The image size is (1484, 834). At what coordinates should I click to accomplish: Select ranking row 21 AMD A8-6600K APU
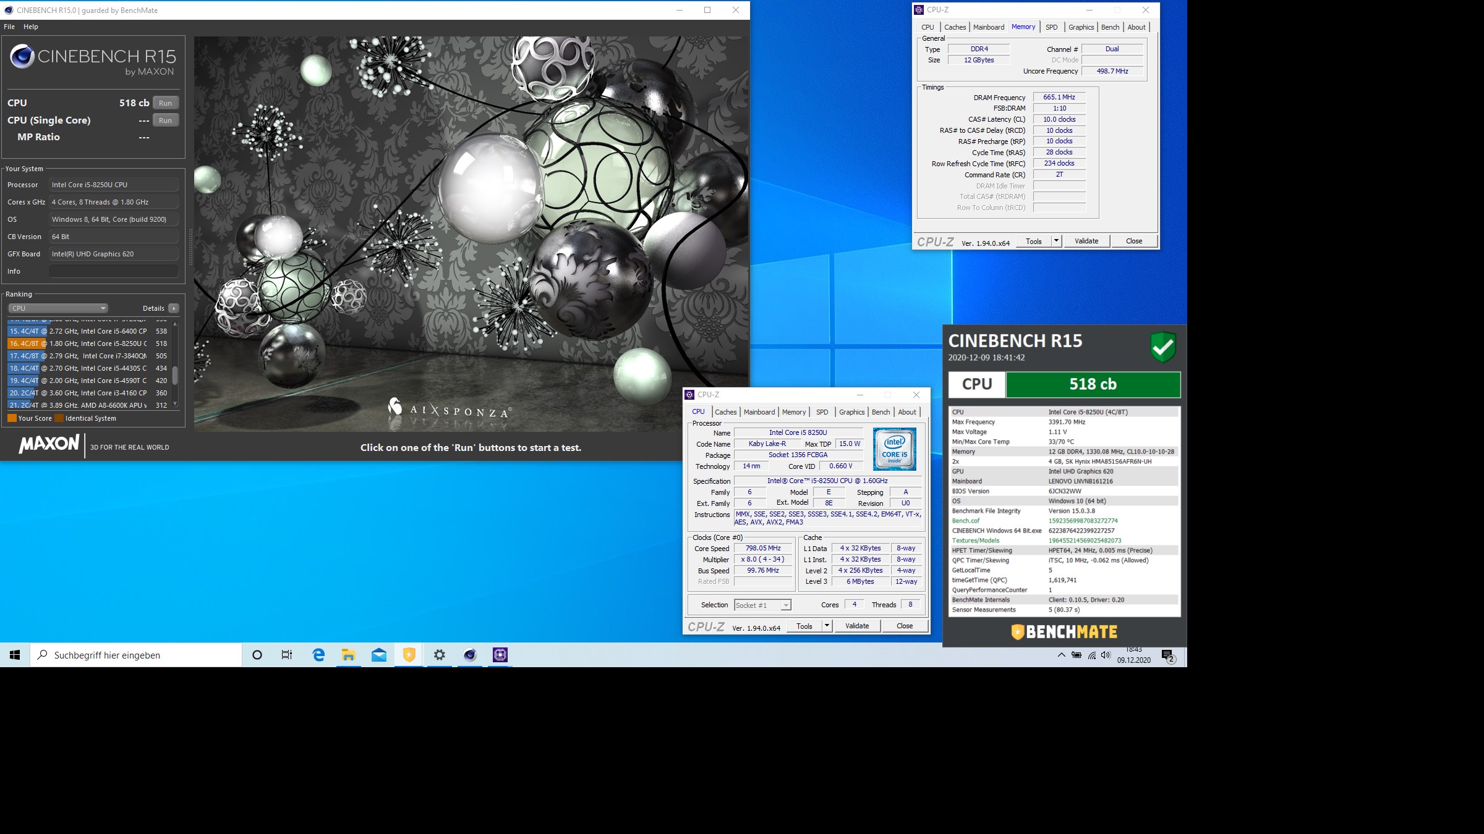(89, 405)
